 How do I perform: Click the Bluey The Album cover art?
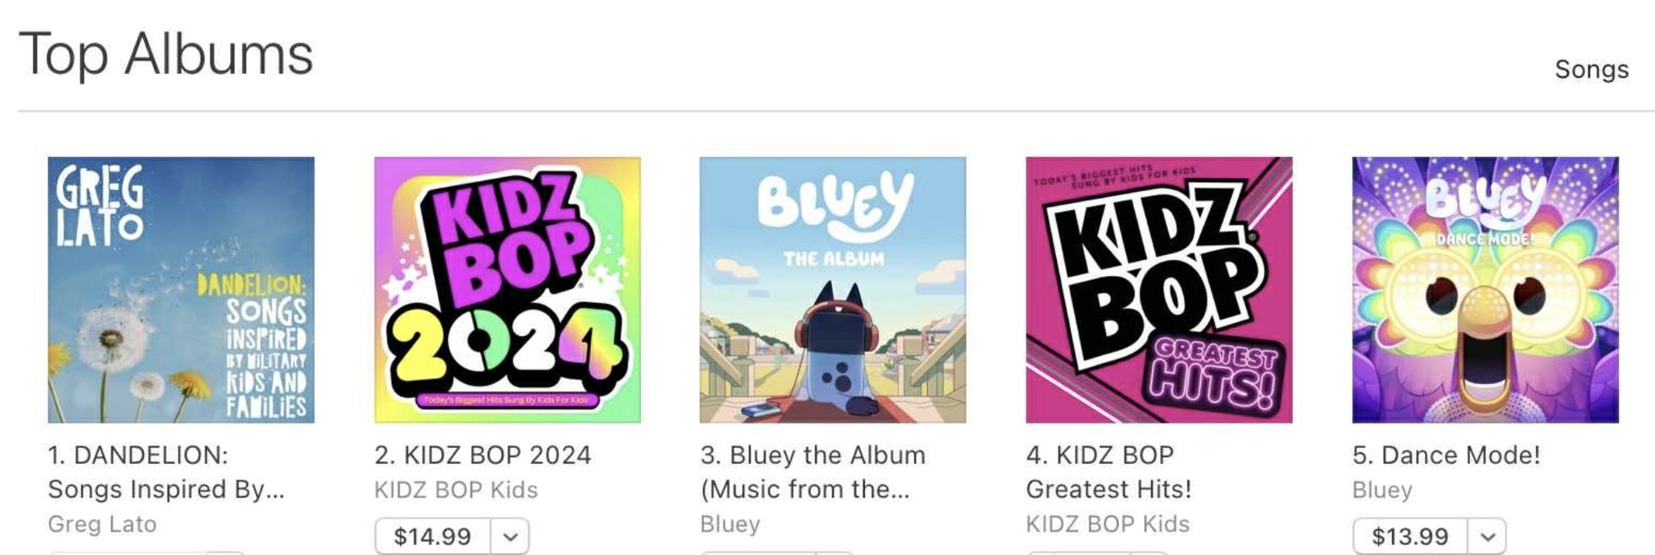pos(833,290)
